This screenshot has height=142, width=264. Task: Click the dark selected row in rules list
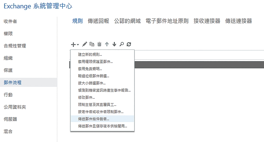pos(198,65)
